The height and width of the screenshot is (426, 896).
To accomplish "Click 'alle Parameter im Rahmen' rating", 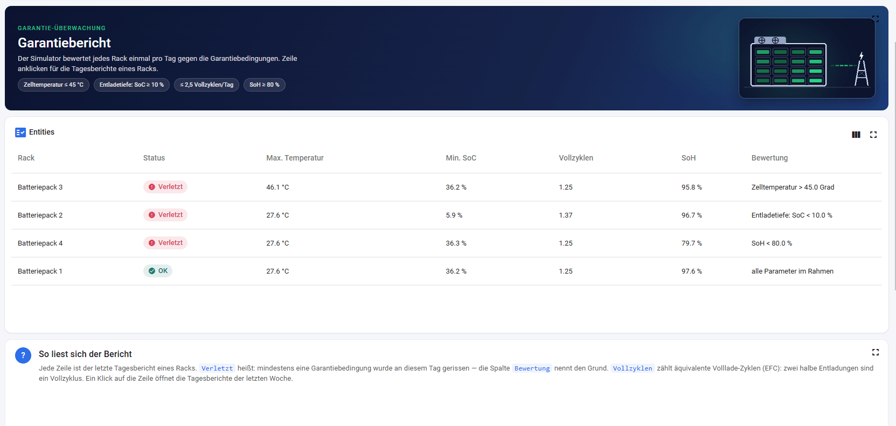I will 792,271.
